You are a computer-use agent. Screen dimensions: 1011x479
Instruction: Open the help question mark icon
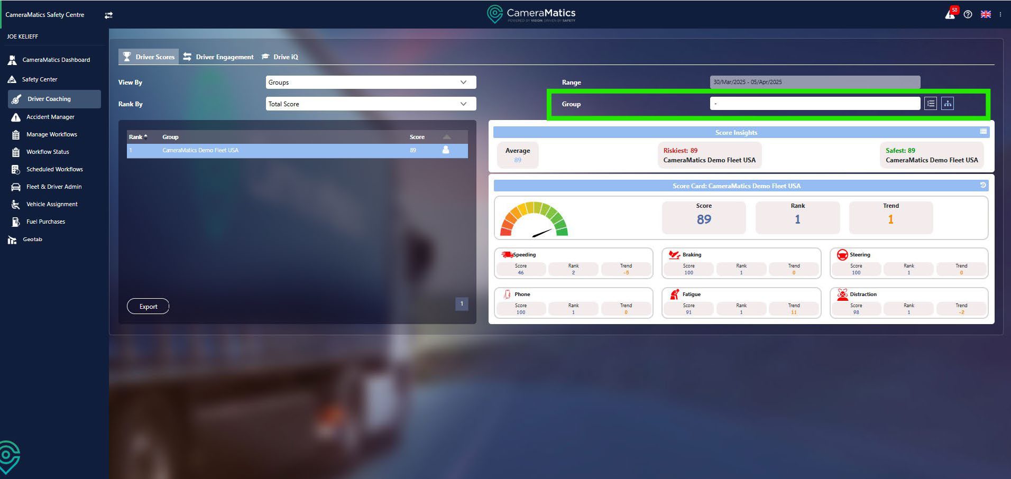pos(968,14)
